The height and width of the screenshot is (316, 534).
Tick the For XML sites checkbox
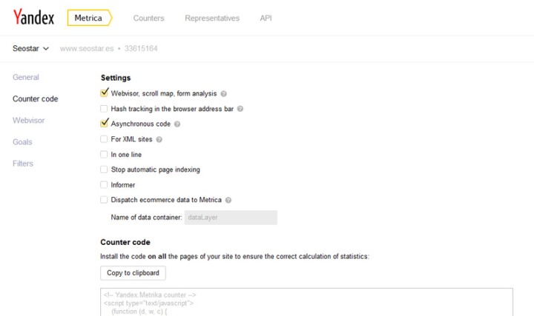(104, 139)
